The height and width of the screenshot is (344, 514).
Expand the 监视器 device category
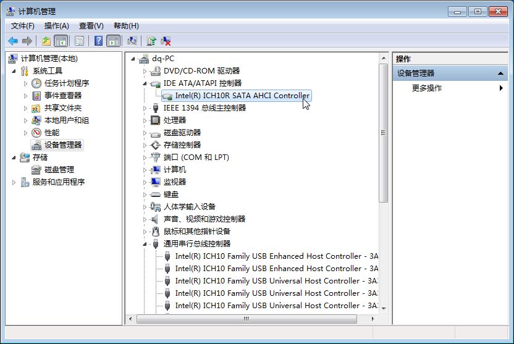145,182
